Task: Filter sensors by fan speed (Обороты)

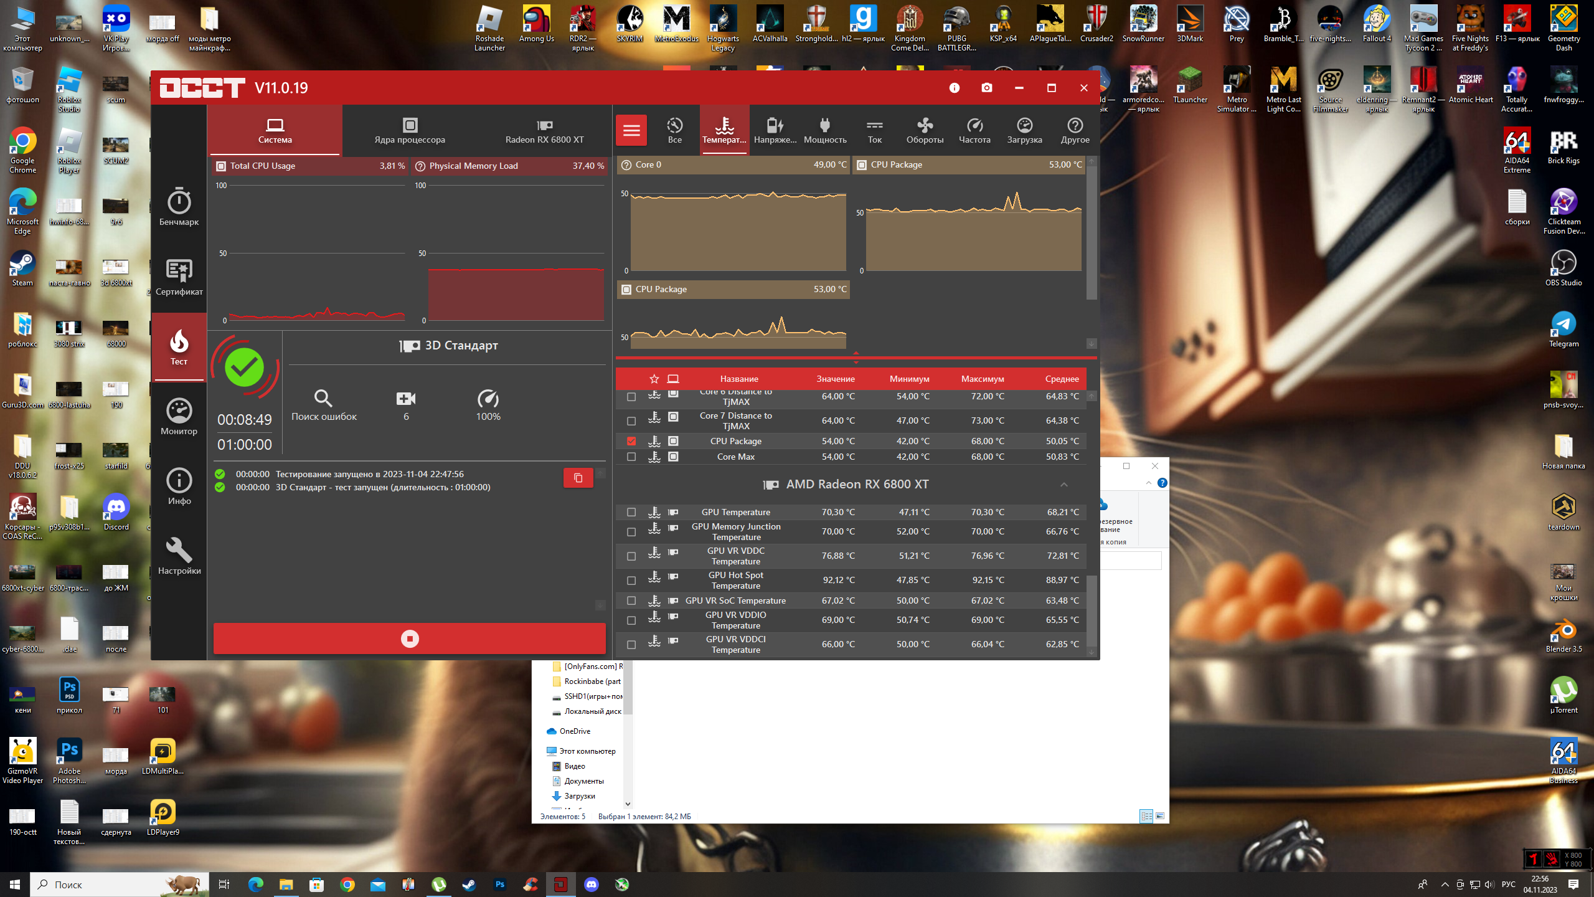Action: click(x=925, y=130)
